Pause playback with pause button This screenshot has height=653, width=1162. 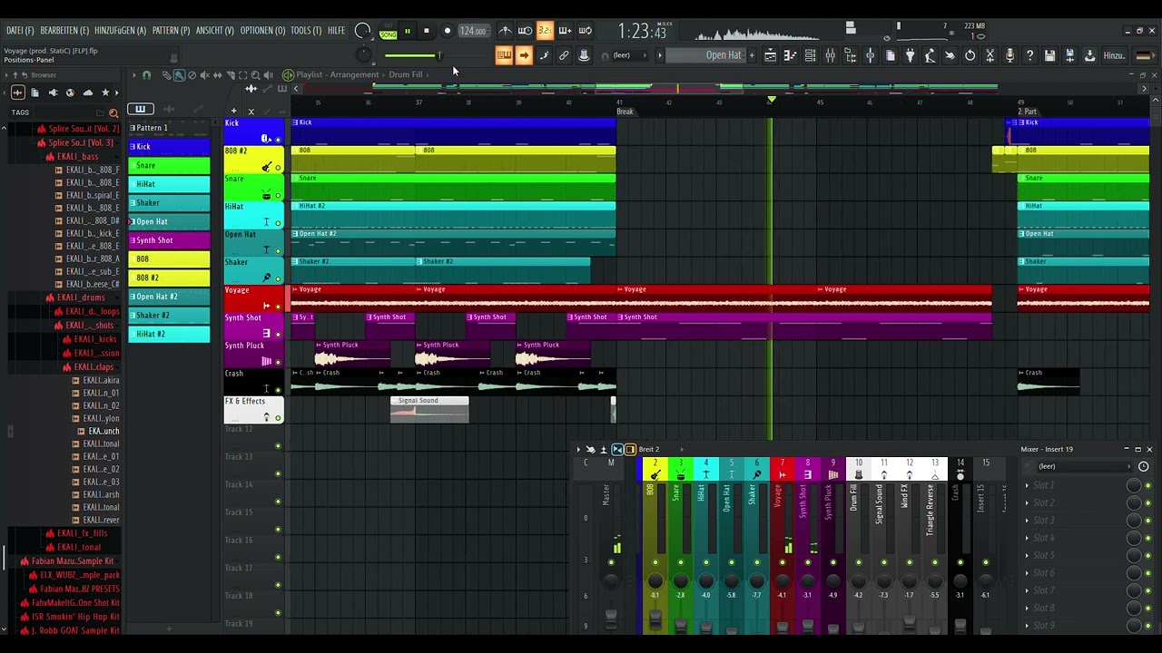click(x=407, y=31)
